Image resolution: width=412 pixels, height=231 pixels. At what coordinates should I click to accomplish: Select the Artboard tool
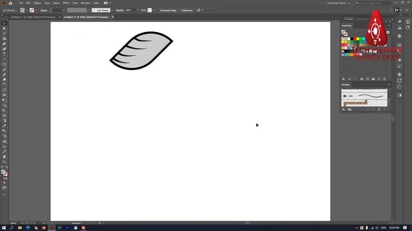pos(5,146)
